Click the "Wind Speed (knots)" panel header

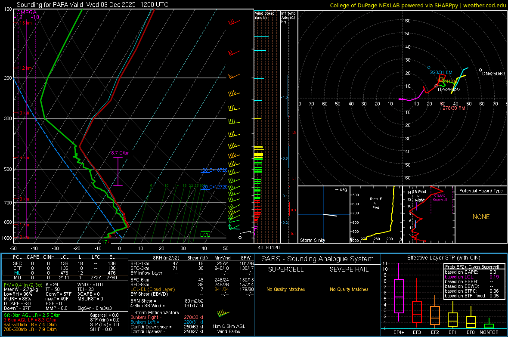coord(264,15)
